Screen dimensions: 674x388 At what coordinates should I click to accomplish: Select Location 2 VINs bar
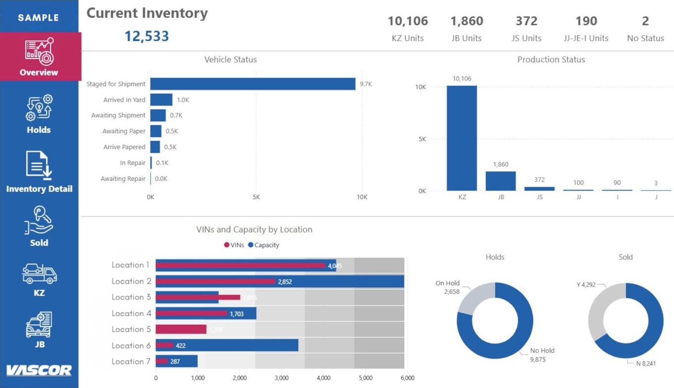[215, 281]
